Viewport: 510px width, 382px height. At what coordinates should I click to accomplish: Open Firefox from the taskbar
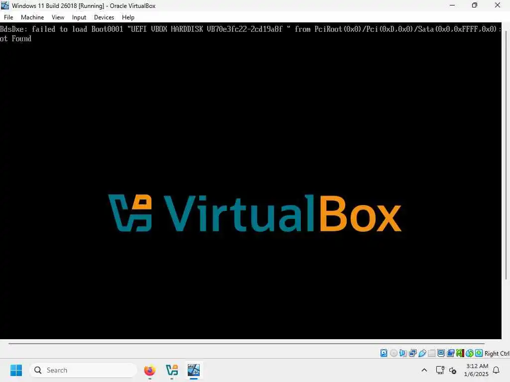coord(149,370)
